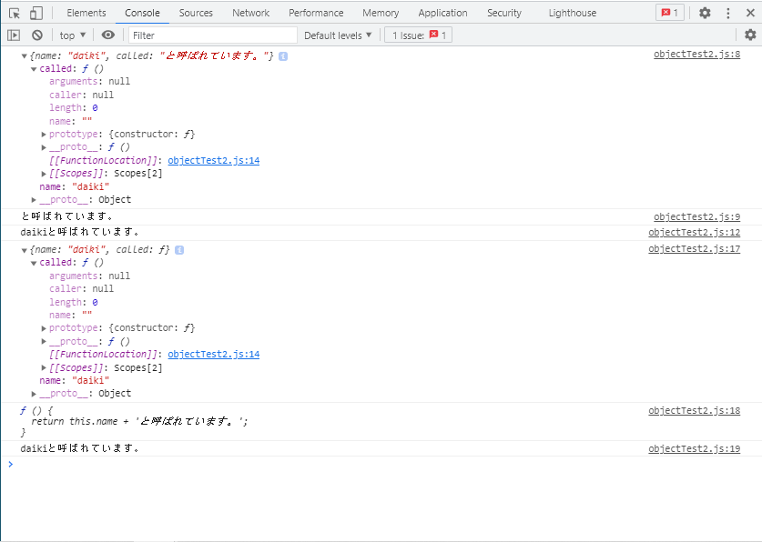Collapse called: f () in second object

[34, 263]
